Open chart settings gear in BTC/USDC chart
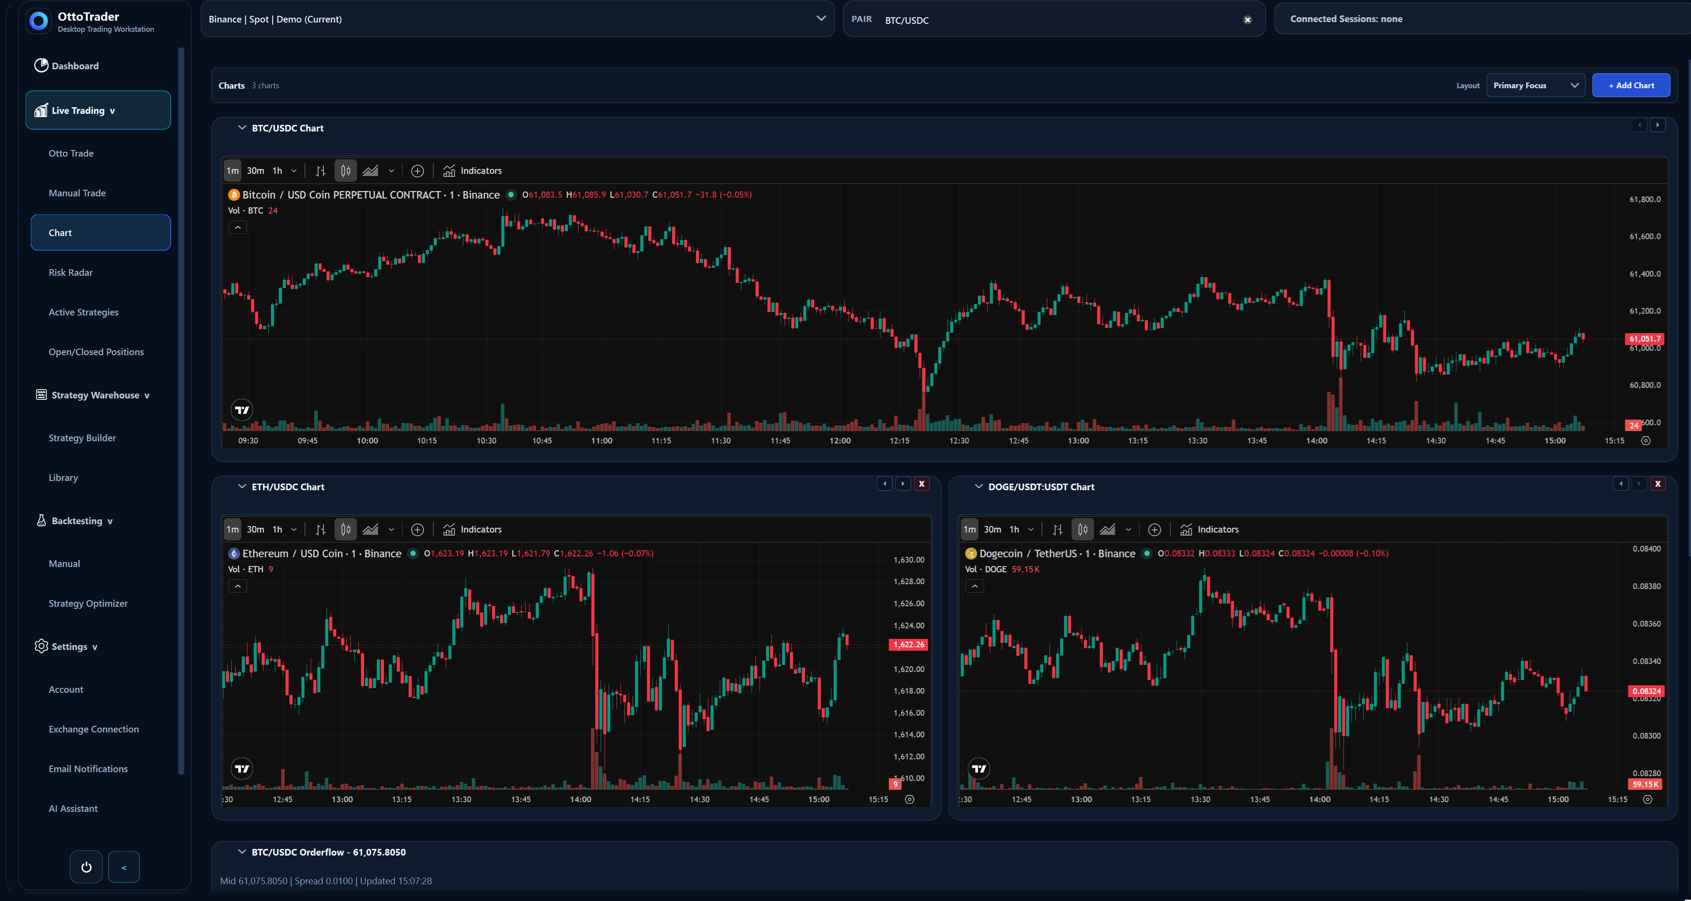1691x901 pixels. [1646, 441]
